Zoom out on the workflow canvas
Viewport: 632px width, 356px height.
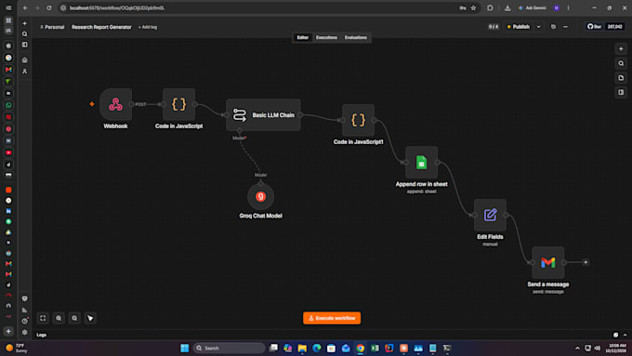pos(74,318)
